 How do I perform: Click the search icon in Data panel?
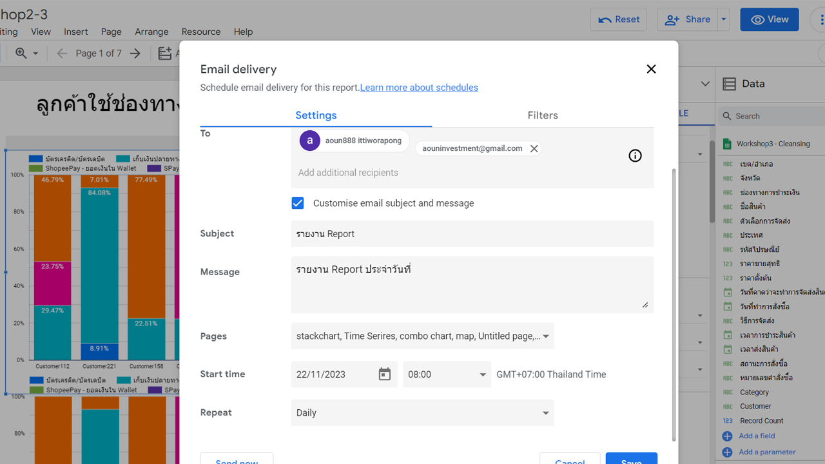click(727, 116)
